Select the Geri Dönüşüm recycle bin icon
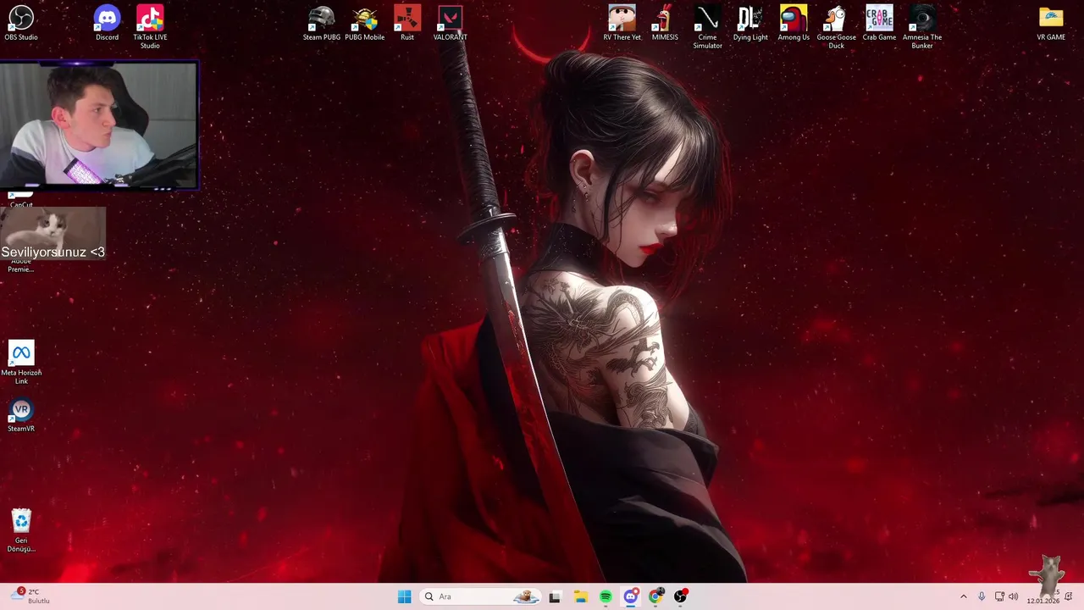Image resolution: width=1084 pixels, height=610 pixels. point(21,531)
